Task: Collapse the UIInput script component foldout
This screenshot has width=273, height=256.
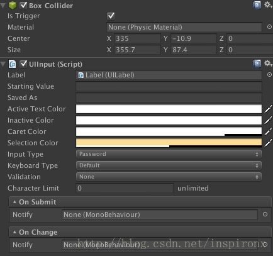Action: [x=3, y=64]
